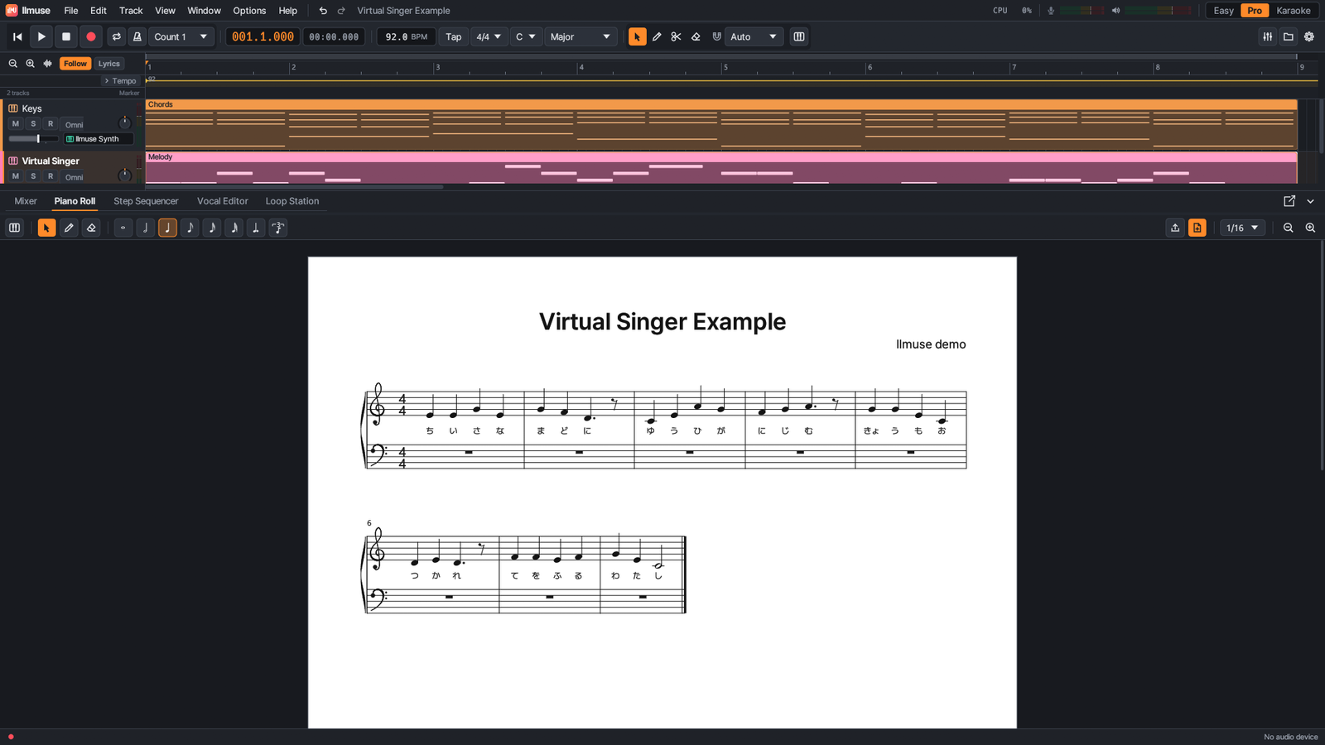
Task: Switch to Easy mode
Action: (x=1223, y=11)
